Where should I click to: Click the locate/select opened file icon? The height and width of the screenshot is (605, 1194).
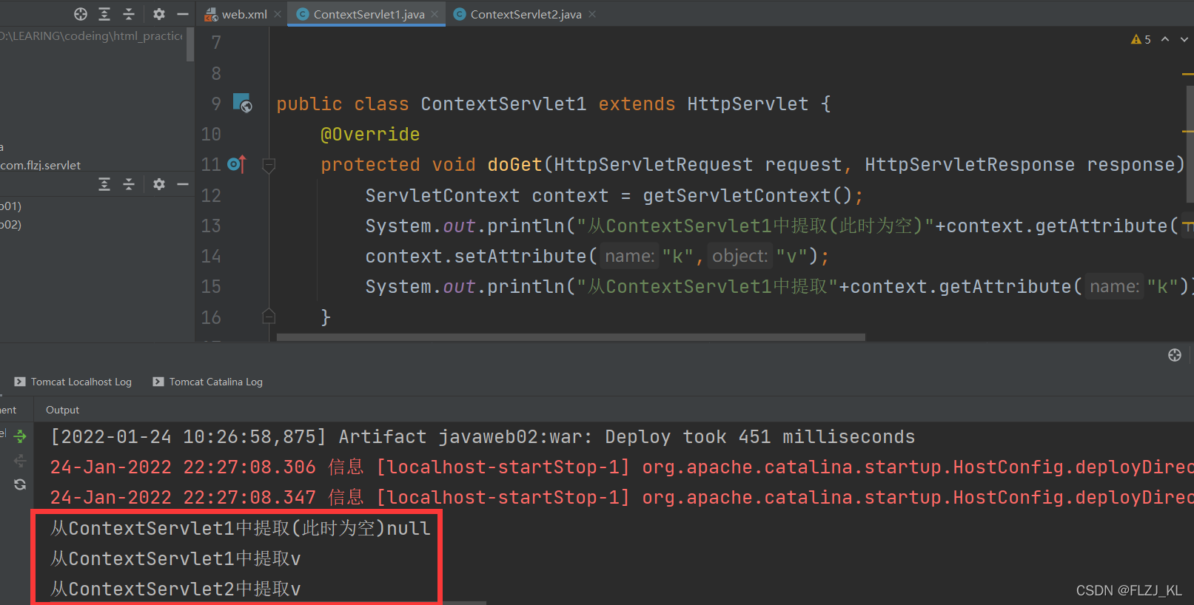pos(81,14)
